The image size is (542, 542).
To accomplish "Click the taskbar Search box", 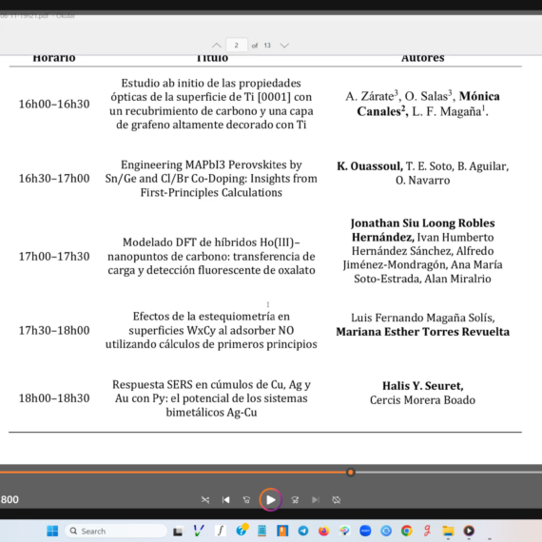I will [116, 531].
